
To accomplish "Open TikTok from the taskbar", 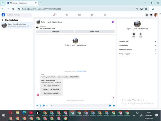I will coord(38,113).
